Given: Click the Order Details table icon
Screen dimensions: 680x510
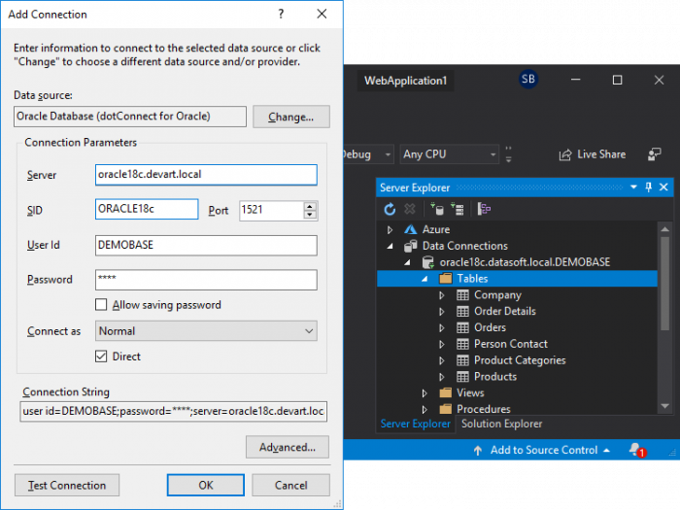Looking at the screenshot, I should pos(462,312).
